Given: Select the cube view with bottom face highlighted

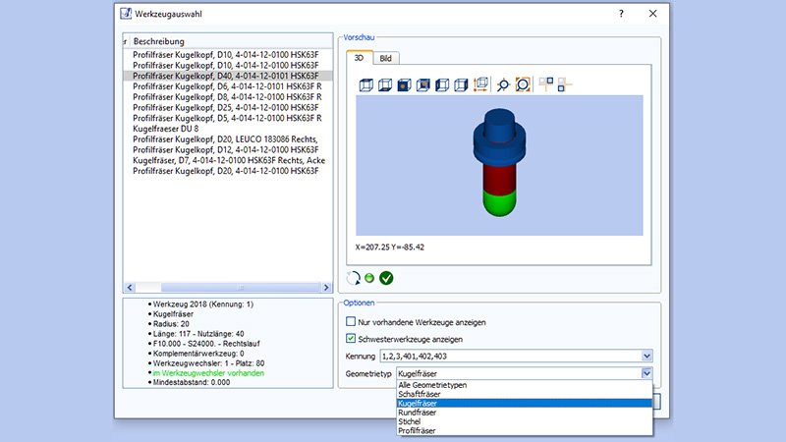Looking at the screenshot, I should pos(385,84).
